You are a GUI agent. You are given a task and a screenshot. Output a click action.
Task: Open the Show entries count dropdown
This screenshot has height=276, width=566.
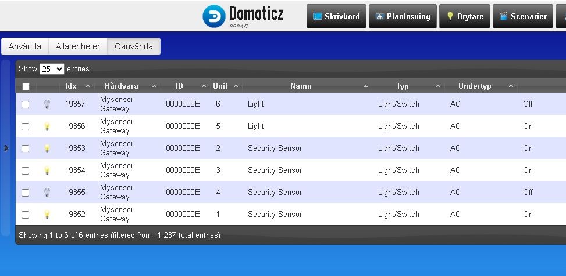52,69
